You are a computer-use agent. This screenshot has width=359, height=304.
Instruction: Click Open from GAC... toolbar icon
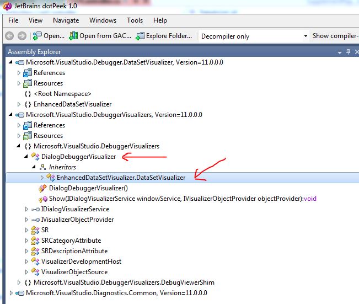[x=73, y=36]
